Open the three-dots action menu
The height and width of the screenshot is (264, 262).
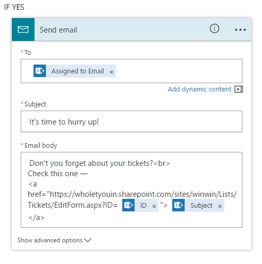pos(240,30)
